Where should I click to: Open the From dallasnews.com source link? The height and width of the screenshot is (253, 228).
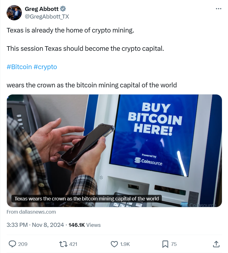(31, 212)
